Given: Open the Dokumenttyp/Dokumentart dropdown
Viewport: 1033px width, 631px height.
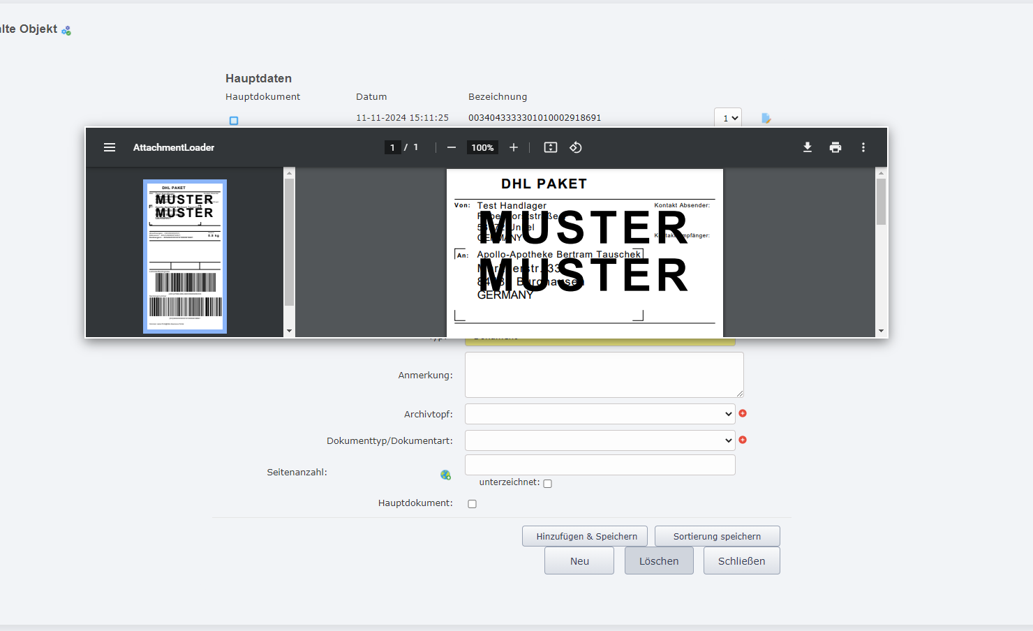Looking at the screenshot, I should (600, 440).
